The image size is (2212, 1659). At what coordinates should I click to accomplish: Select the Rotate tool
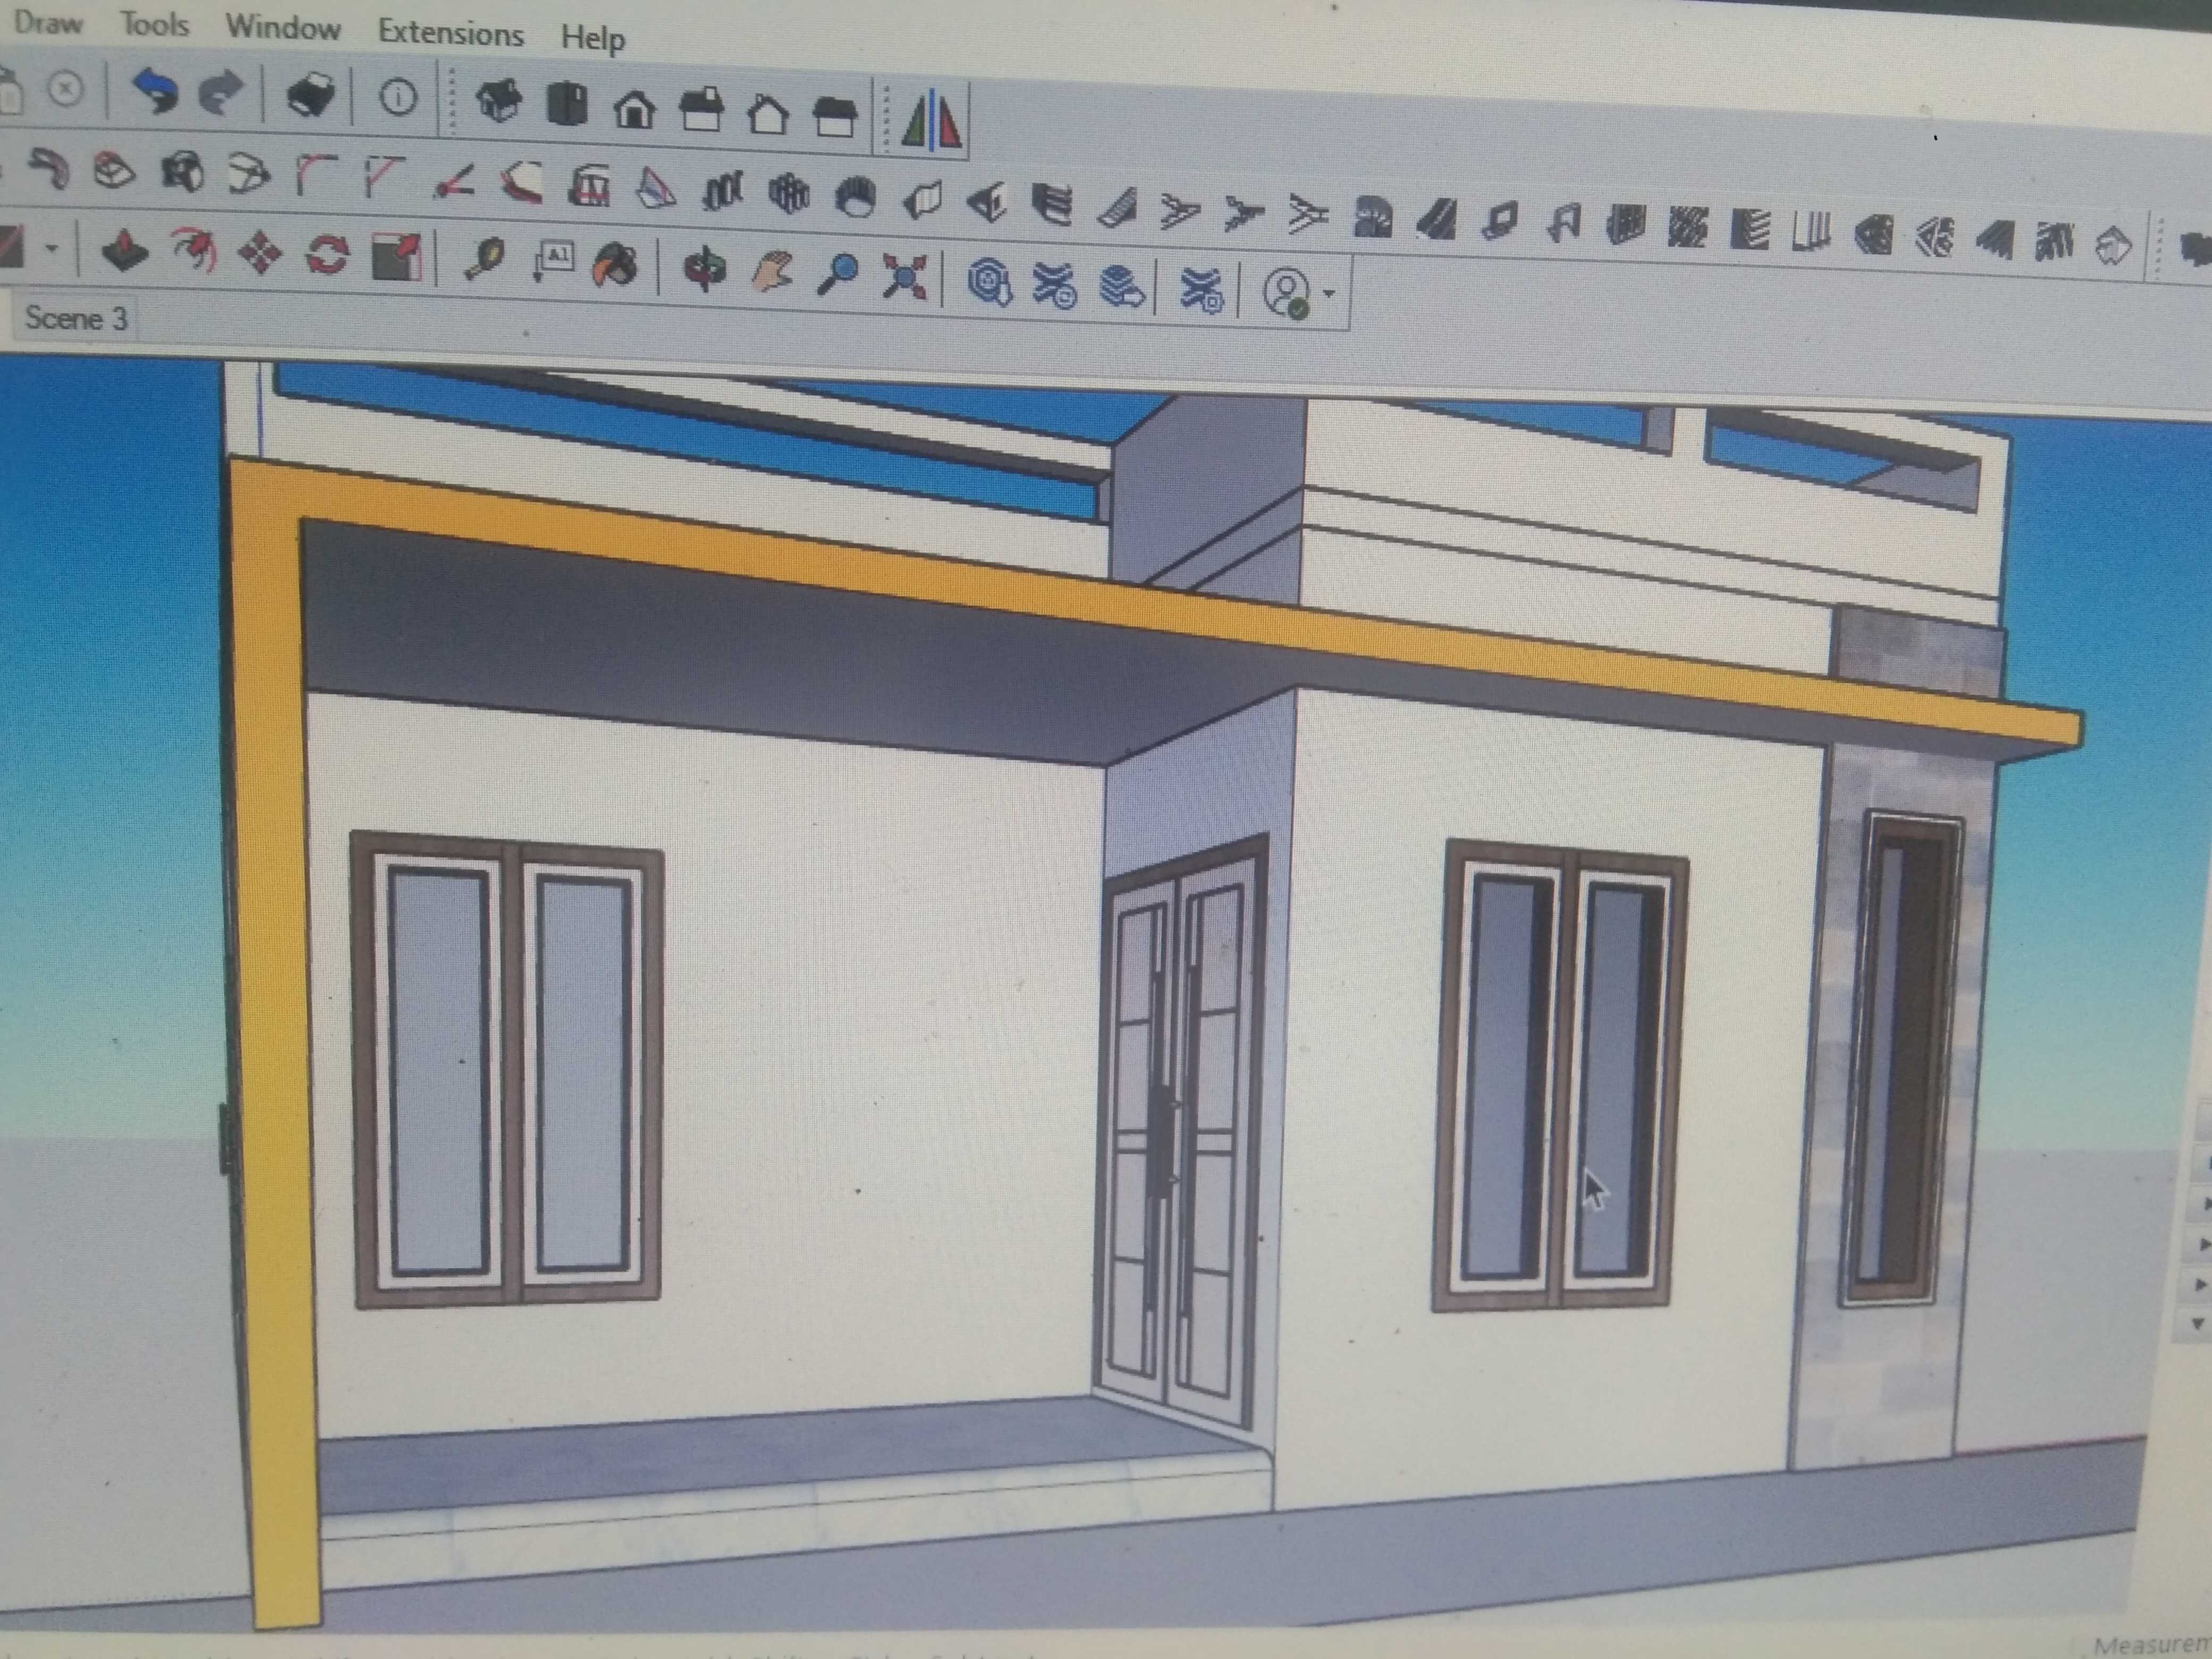[x=327, y=254]
